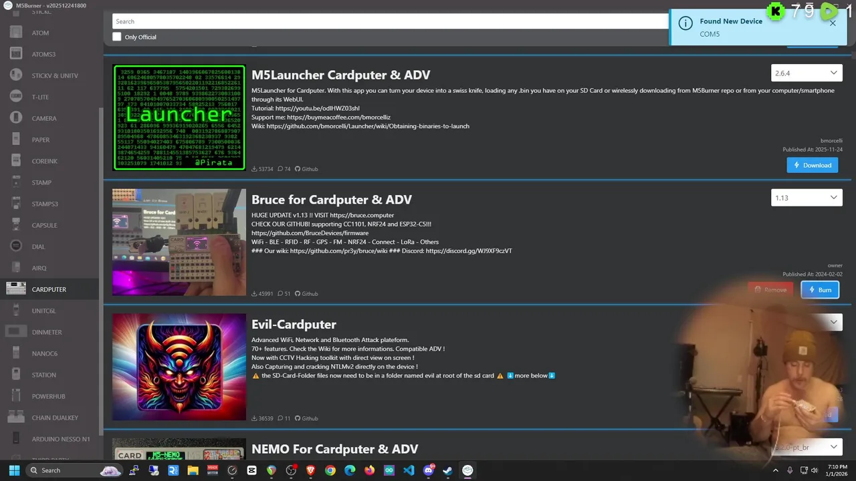
Task: Select the STAMP device icon
Action: 16,182
